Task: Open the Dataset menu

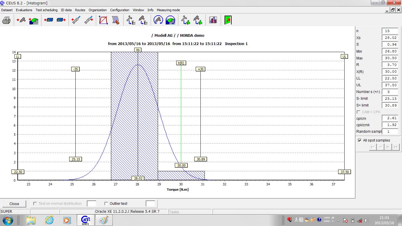Action: click(x=7, y=10)
